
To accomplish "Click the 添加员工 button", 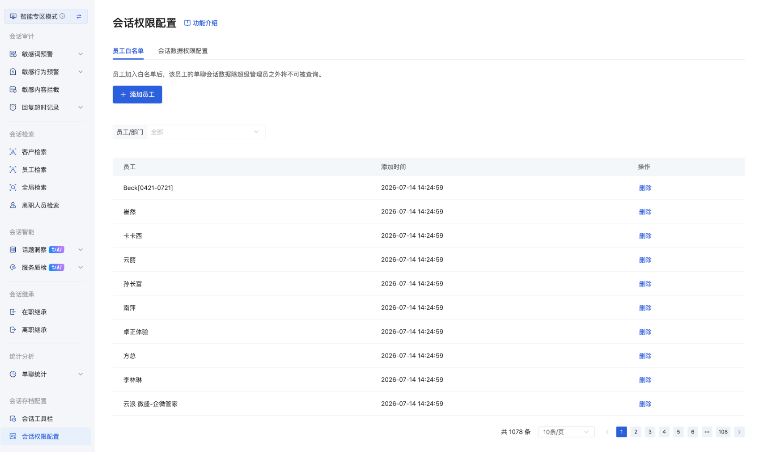I will coord(137,95).
